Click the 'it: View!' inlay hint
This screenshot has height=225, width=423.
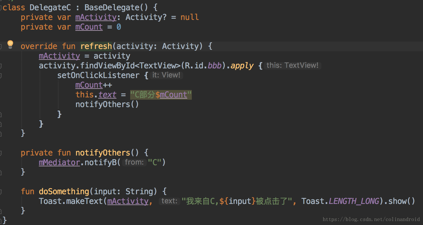point(166,75)
